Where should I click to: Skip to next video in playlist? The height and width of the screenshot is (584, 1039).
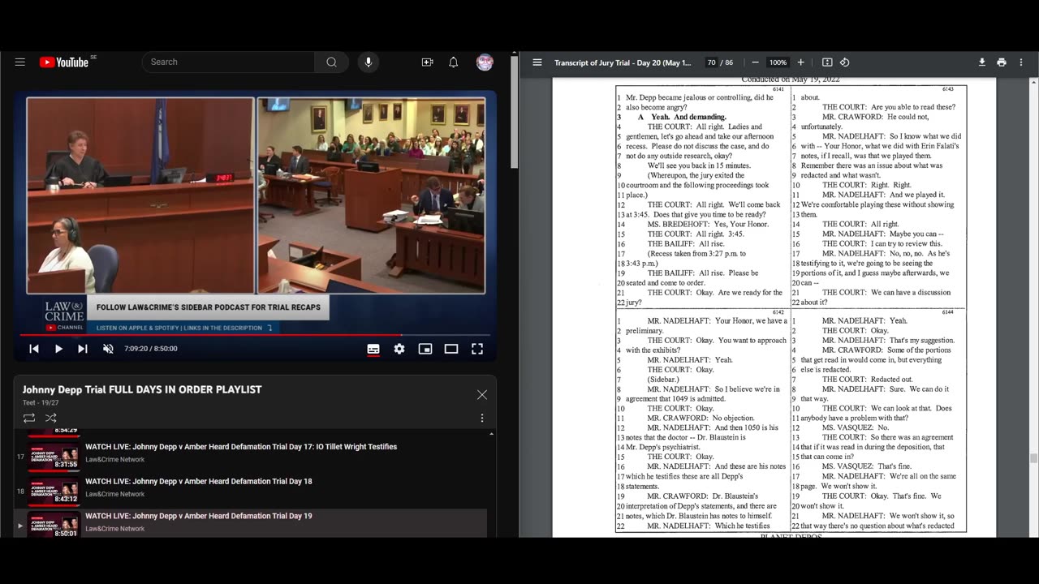83,349
